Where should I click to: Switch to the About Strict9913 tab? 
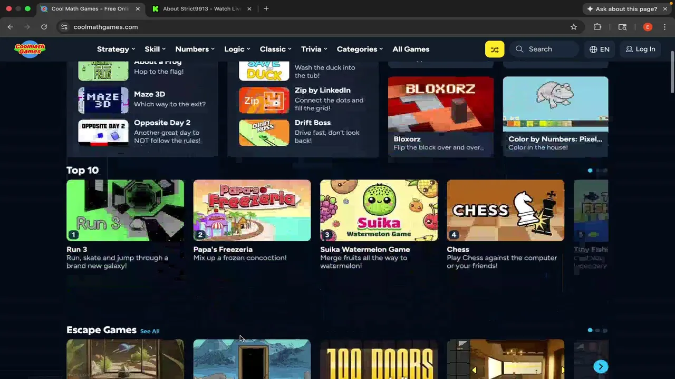201,8
